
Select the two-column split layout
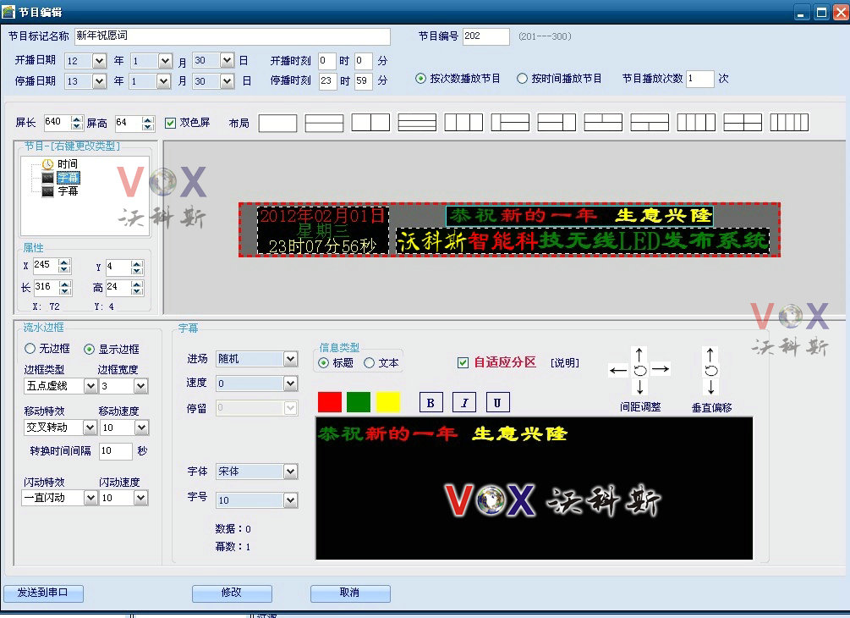click(370, 123)
